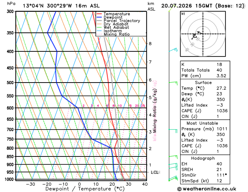This screenshot has height=192, width=248.
Task: Click the '5' km altitude label
Action: point(150,98)
